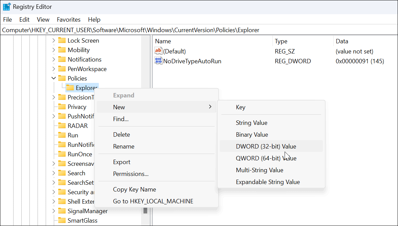Click the RADAR folder icon
The height and width of the screenshot is (226, 398).
click(62, 126)
